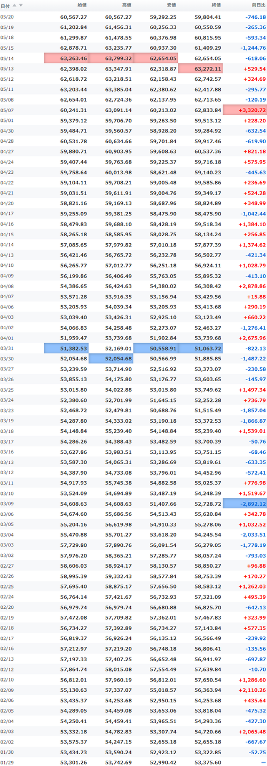Select the 01/29 date row
The width and height of the screenshot is (267, 766).
pyautogui.click(x=133, y=762)
